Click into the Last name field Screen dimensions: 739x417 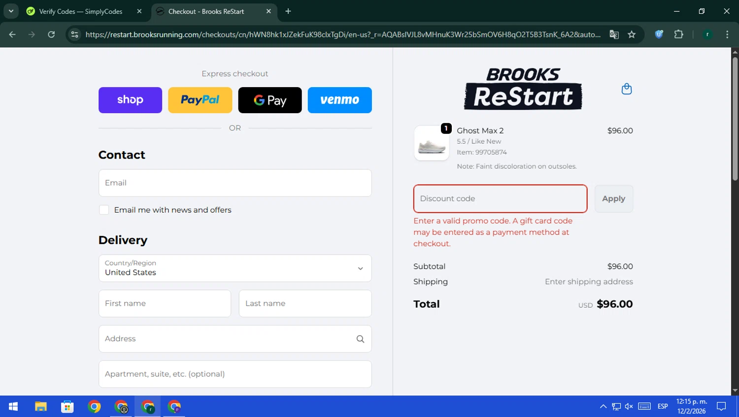(x=305, y=303)
